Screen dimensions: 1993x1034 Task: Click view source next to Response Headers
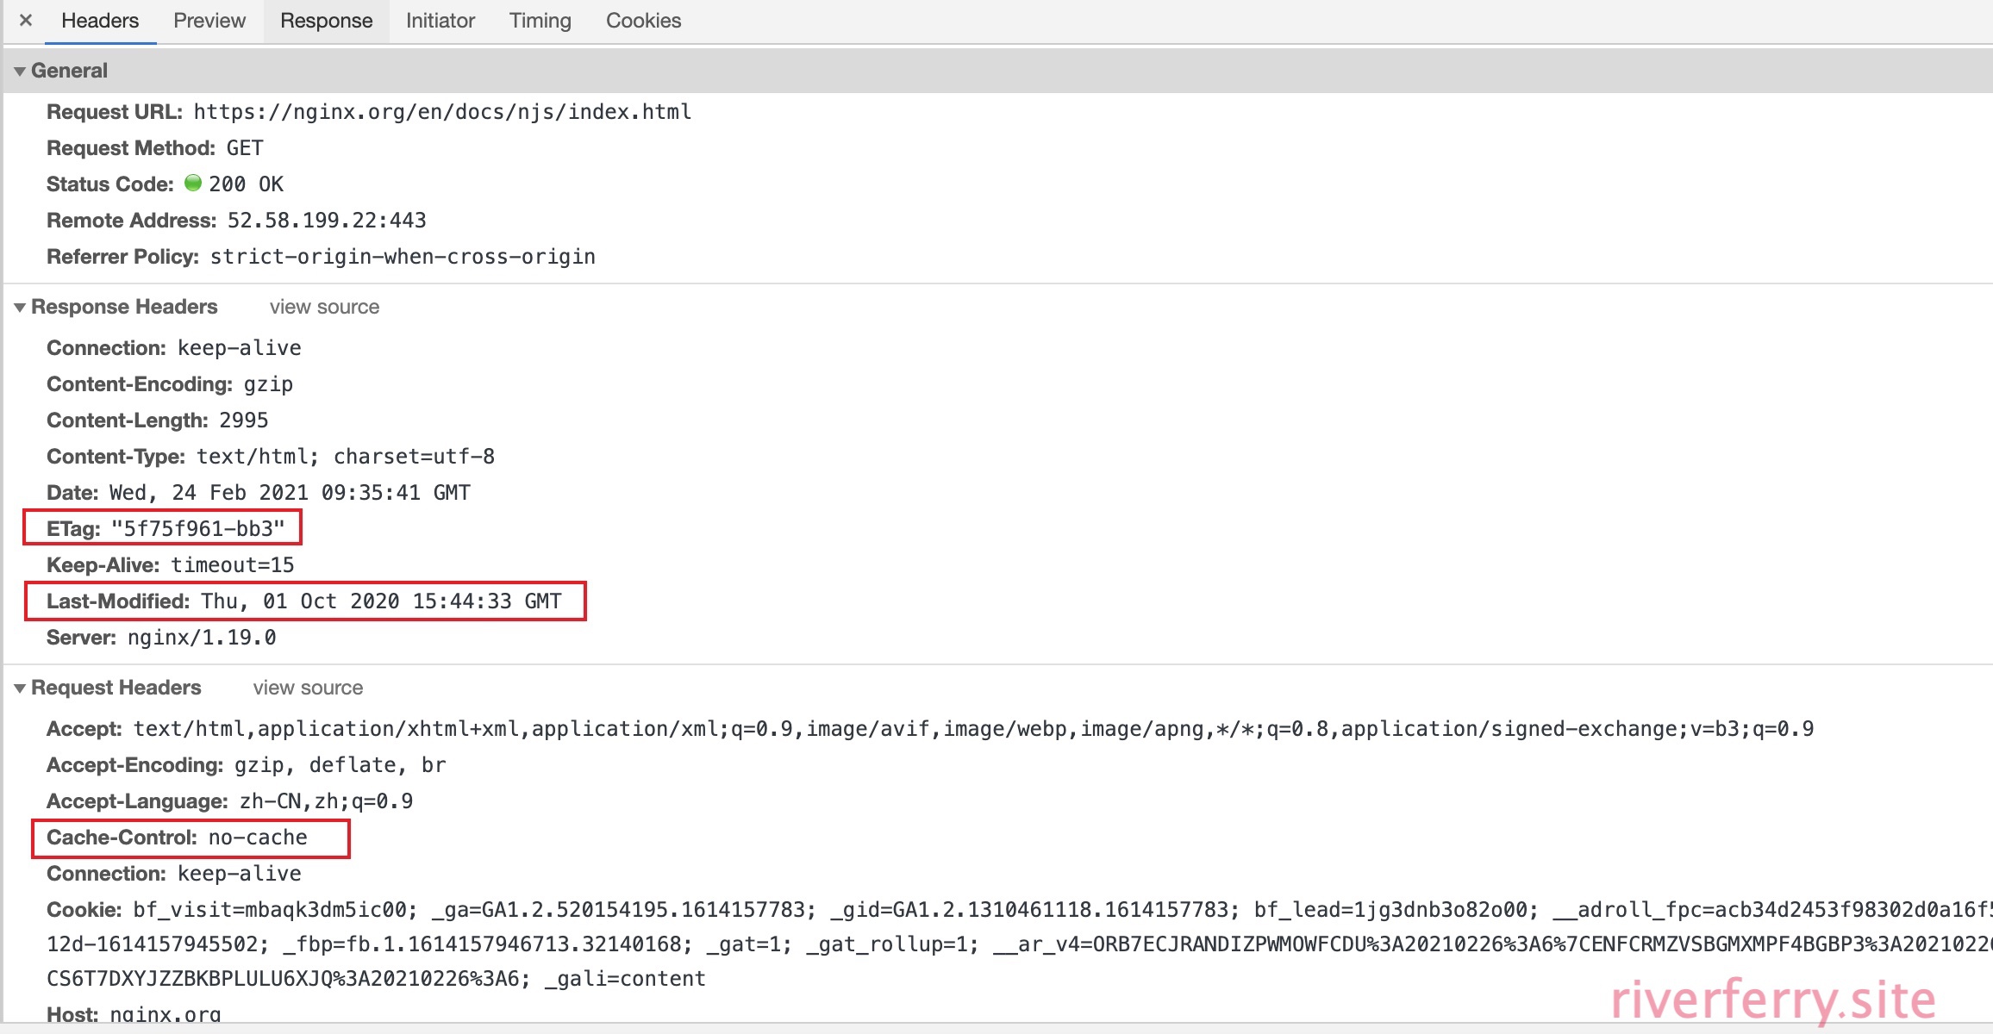tap(324, 307)
